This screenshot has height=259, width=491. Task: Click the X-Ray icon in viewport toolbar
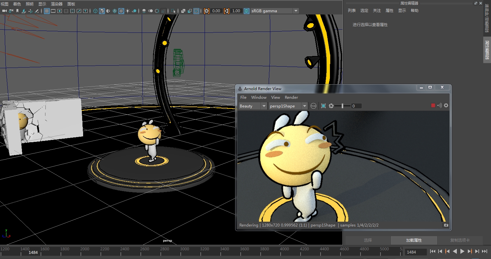coord(183,11)
